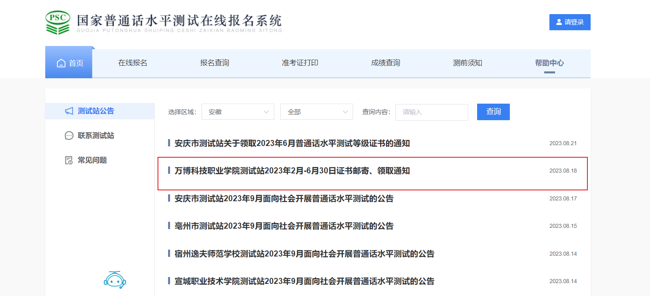650x296 pixels.
Task: Go to 报名查询 tab
Action: point(215,63)
